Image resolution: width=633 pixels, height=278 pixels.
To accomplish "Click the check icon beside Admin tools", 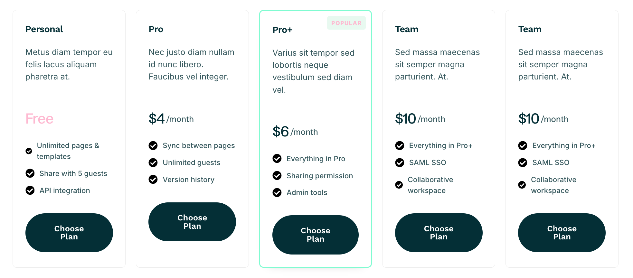I will pos(277,192).
